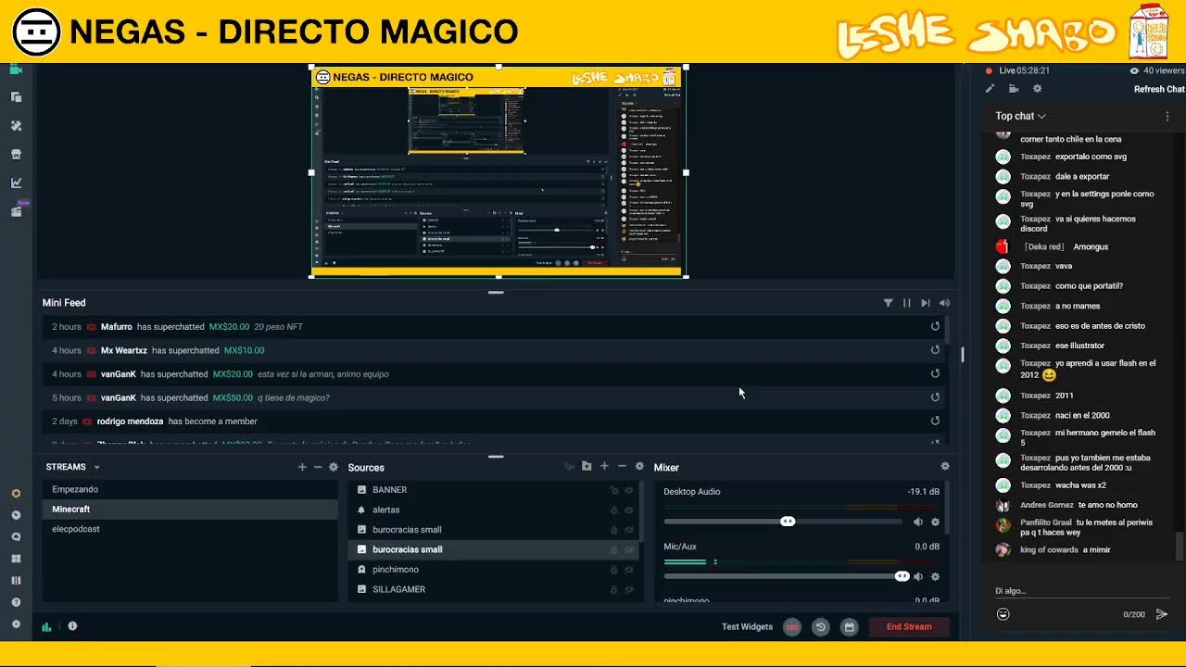
Task: Mute Mini Feed alerts speaker icon
Action: pyautogui.click(x=944, y=303)
